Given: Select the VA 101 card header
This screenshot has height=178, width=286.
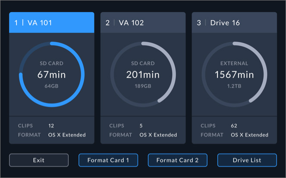Looking at the screenshot, I should [51, 22].
